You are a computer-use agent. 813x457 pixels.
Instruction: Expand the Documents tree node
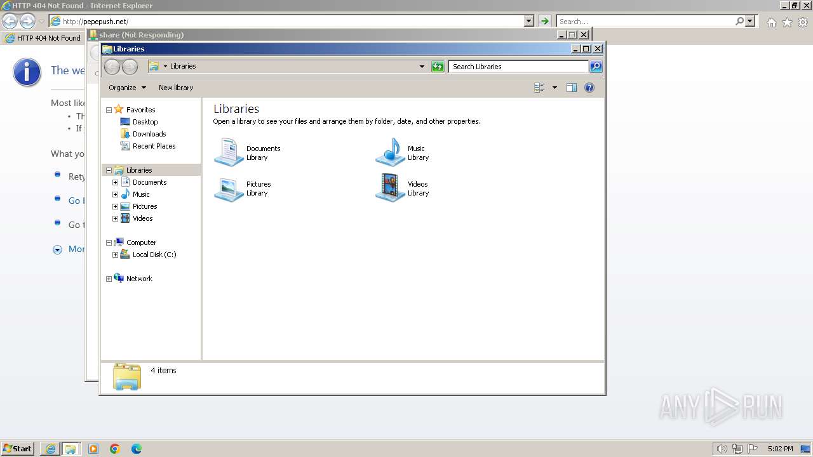coord(115,182)
